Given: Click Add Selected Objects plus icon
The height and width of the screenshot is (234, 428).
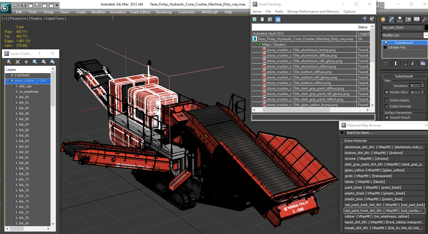Looking at the screenshot, I should [x=26, y=62].
